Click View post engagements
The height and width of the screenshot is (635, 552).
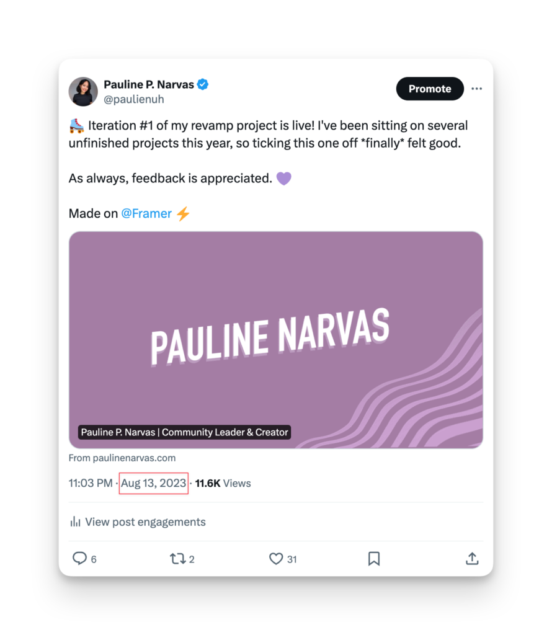click(x=145, y=522)
